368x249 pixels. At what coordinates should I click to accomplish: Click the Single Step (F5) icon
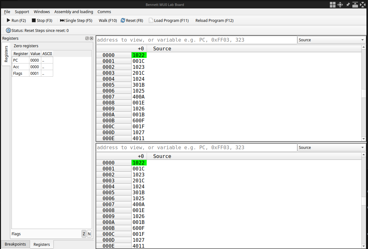[62, 20]
